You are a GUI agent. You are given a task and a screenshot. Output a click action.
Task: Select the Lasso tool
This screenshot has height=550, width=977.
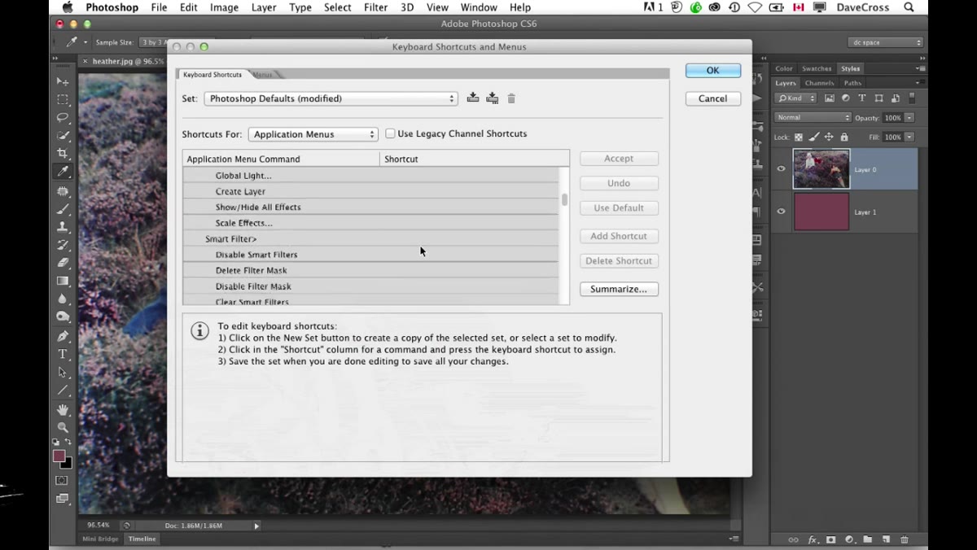[x=63, y=117]
